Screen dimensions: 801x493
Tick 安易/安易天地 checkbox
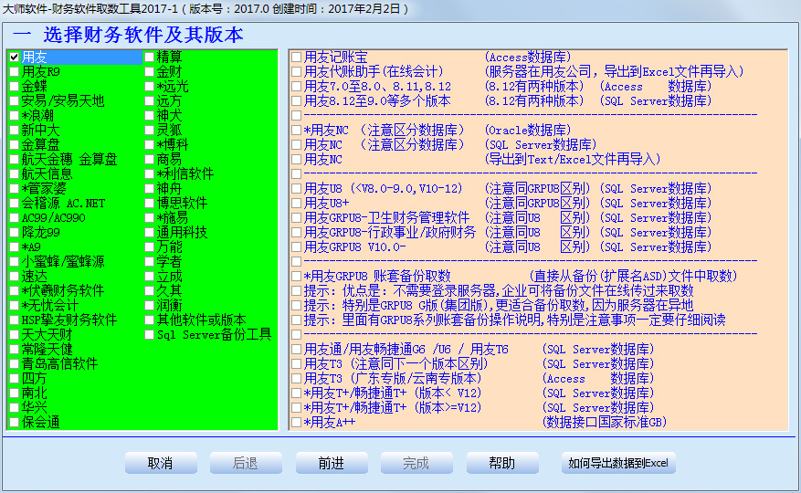[15, 101]
